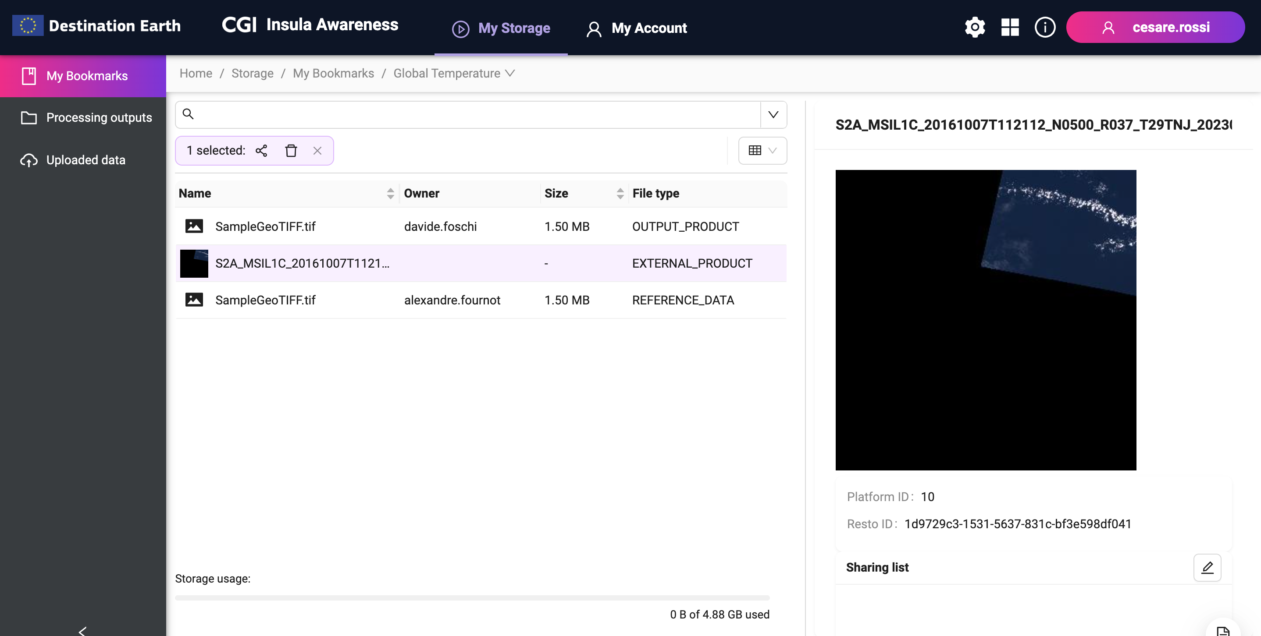Click inside the search input field
The image size is (1261, 636).
coord(467,115)
